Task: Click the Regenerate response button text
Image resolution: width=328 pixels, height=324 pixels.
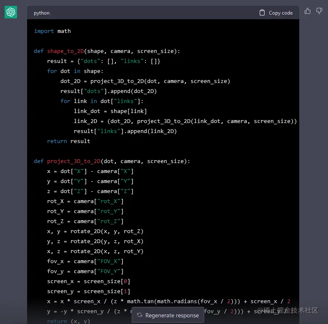Action: tap(172, 315)
